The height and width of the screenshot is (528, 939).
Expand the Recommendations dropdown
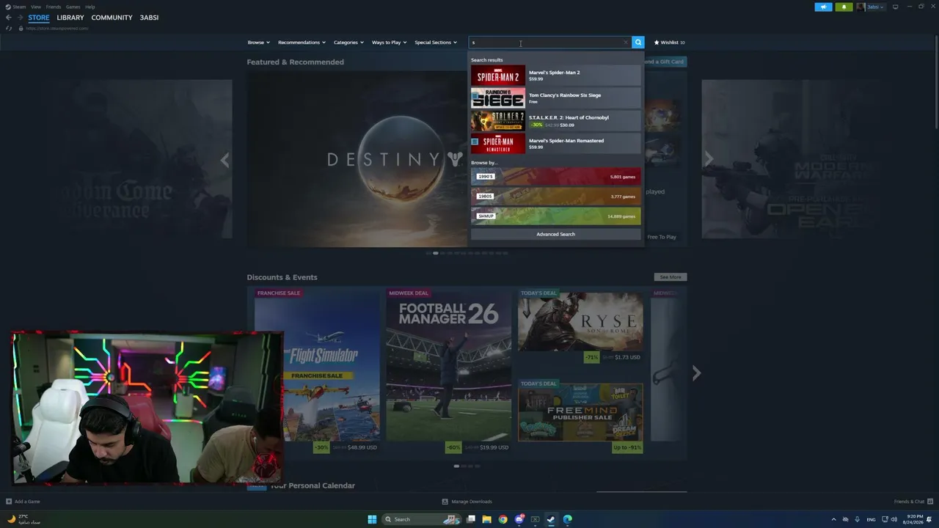click(302, 43)
